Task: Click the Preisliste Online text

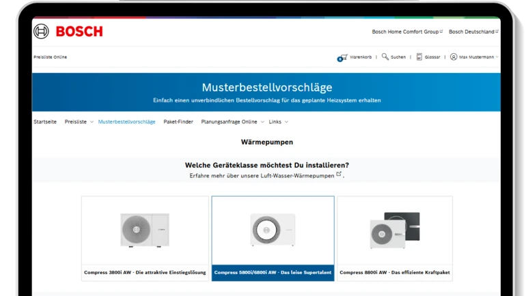Action: (51, 57)
